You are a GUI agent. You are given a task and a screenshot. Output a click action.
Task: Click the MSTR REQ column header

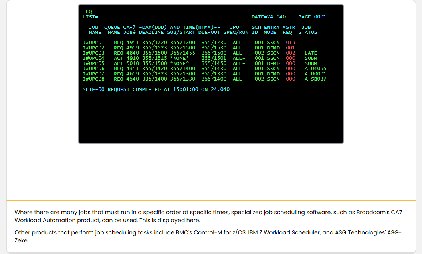pos(289,30)
